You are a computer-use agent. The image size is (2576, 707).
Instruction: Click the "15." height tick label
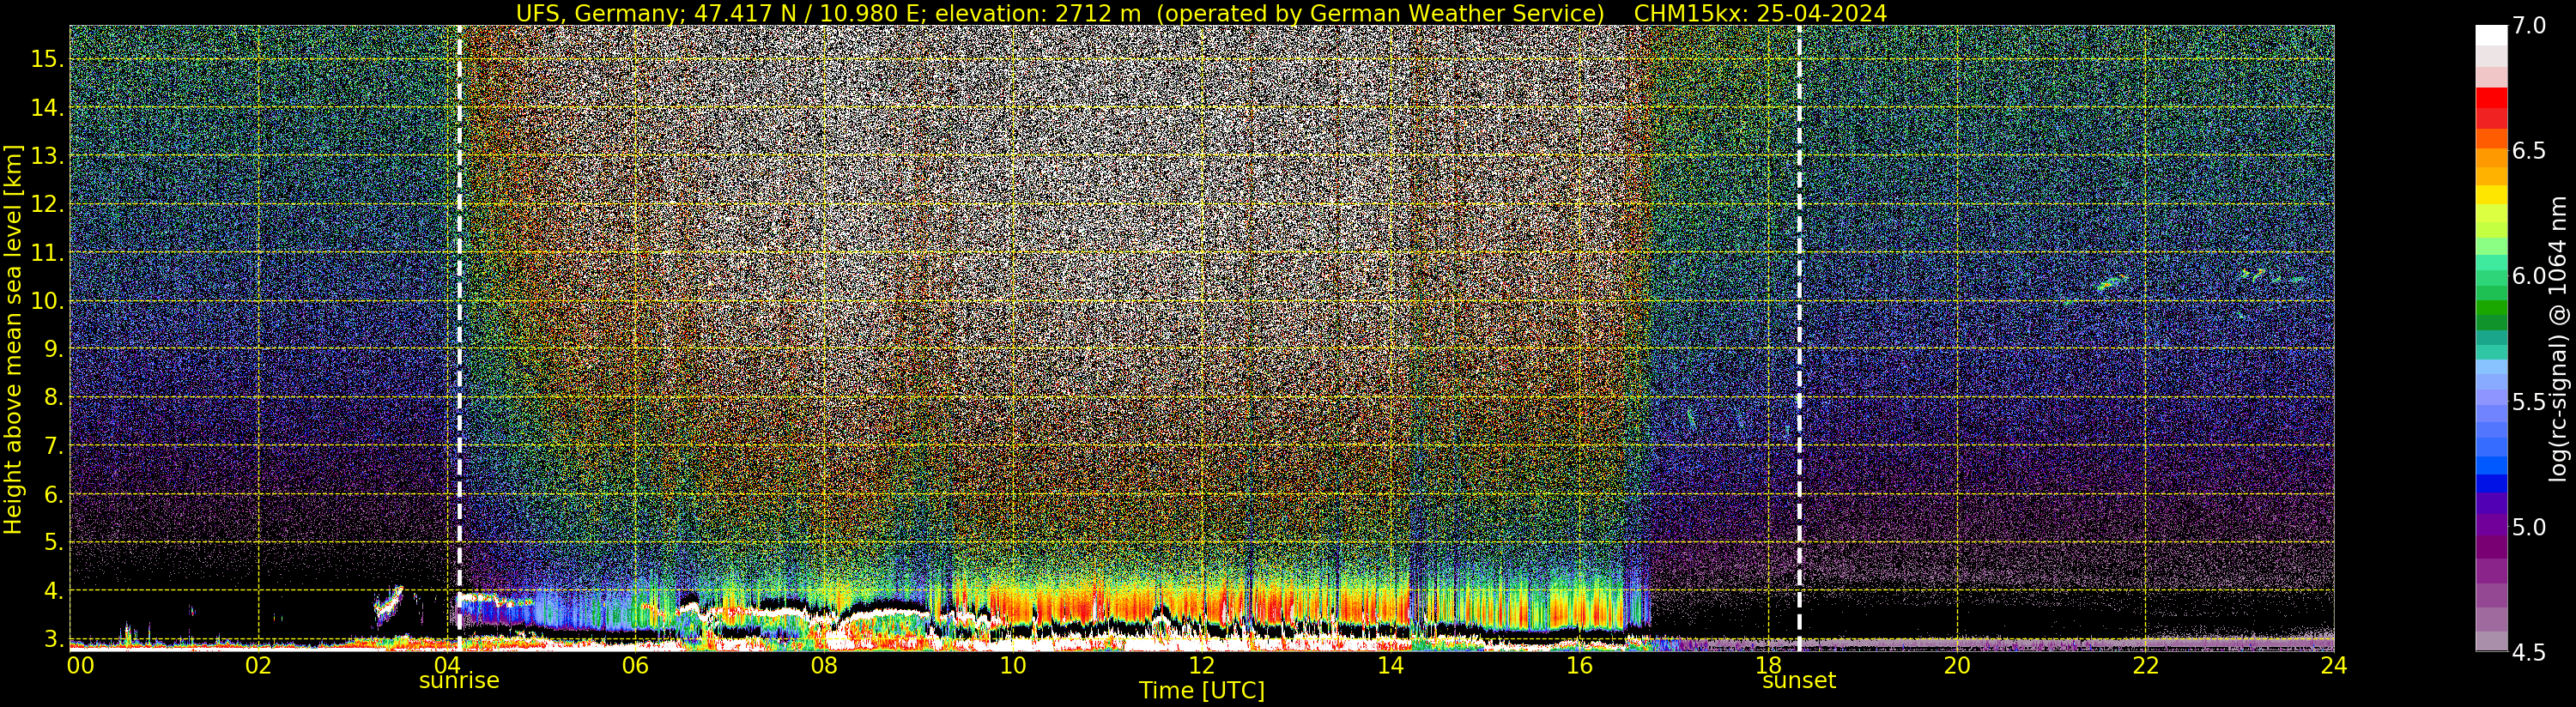[x=47, y=59]
